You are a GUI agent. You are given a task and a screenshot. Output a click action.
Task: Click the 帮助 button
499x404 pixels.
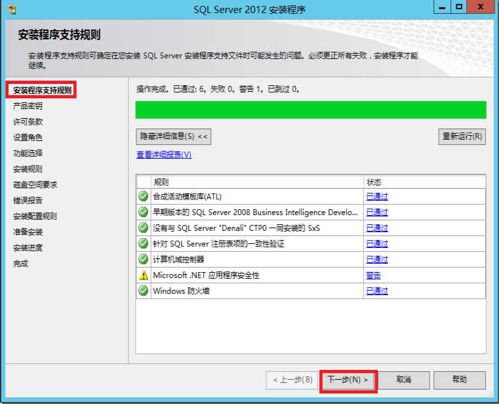click(460, 380)
